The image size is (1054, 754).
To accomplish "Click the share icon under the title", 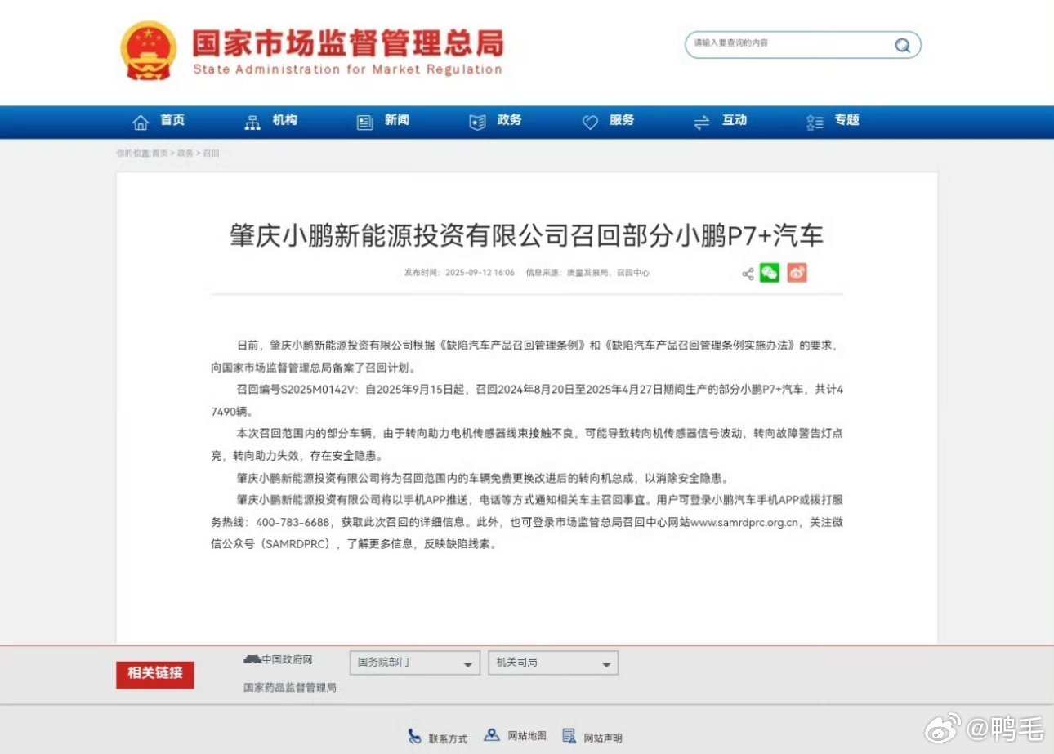I will [748, 274].
